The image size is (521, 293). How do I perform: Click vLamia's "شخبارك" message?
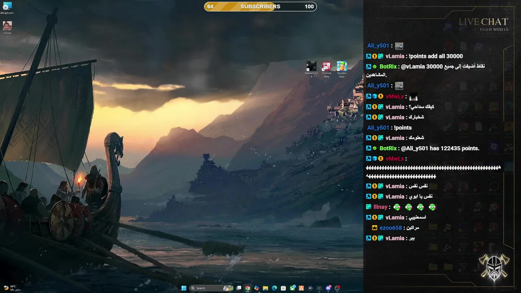pyautogui.click(x=416, y=117)
